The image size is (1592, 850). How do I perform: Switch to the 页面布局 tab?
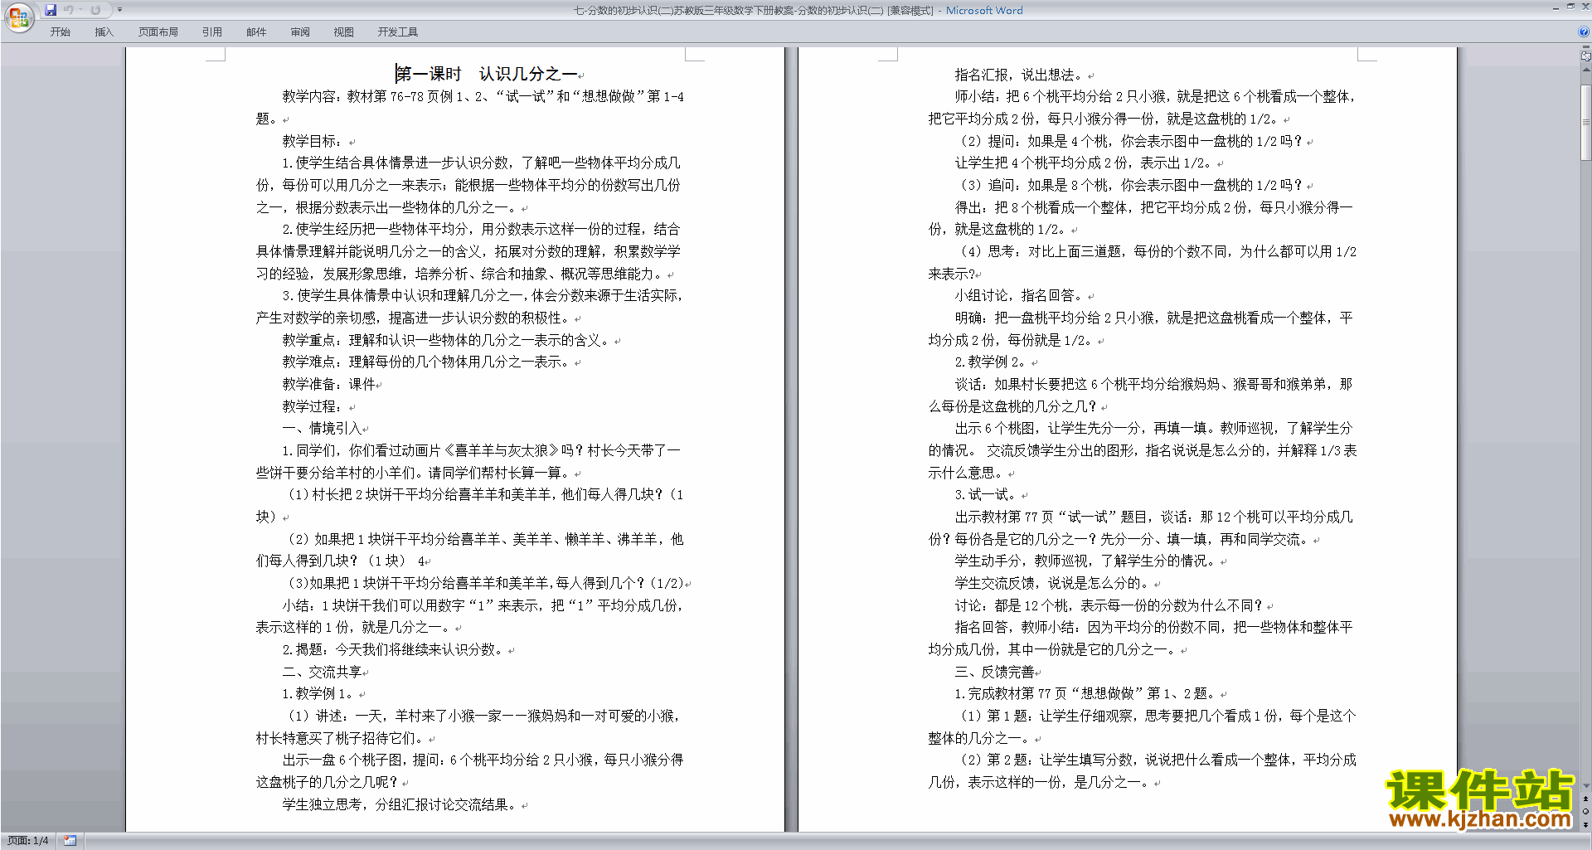[x=158, y=32]
